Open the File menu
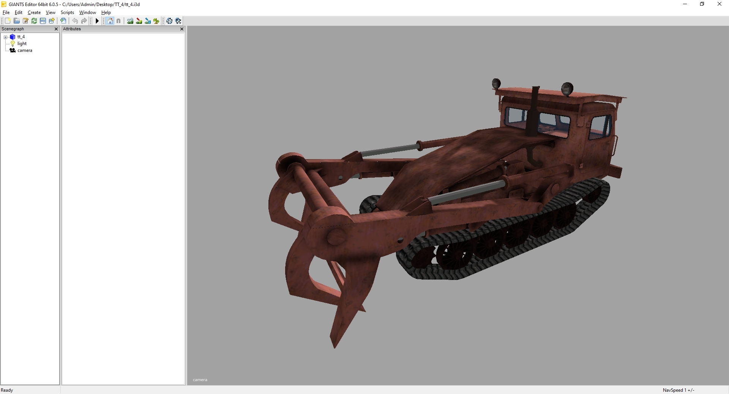Image resolution: width=729 pixels, height=394 pixels. tap(6, 13)
